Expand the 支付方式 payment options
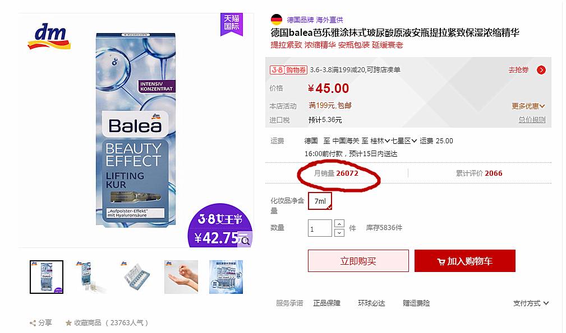This screenshot has height=333, width=566. (x=531, y=303)
